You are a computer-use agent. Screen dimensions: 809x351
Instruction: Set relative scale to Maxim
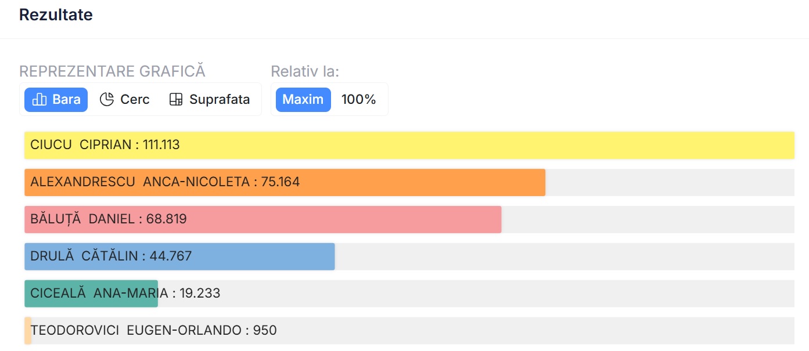point(303,100)
